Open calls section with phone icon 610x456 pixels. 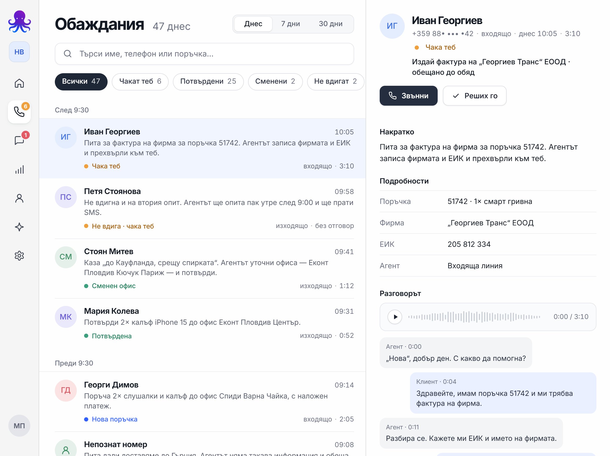tap(19, 112)
